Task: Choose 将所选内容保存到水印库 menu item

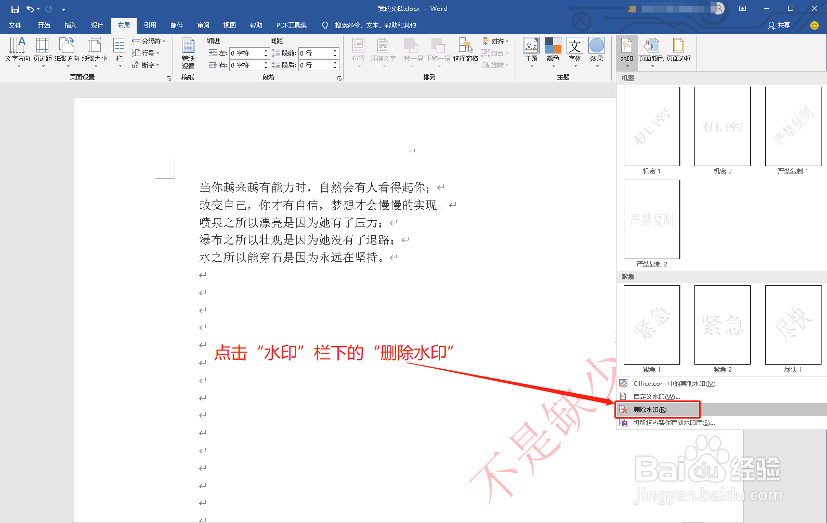Action: pyautogui.click(x=721, y=423)
